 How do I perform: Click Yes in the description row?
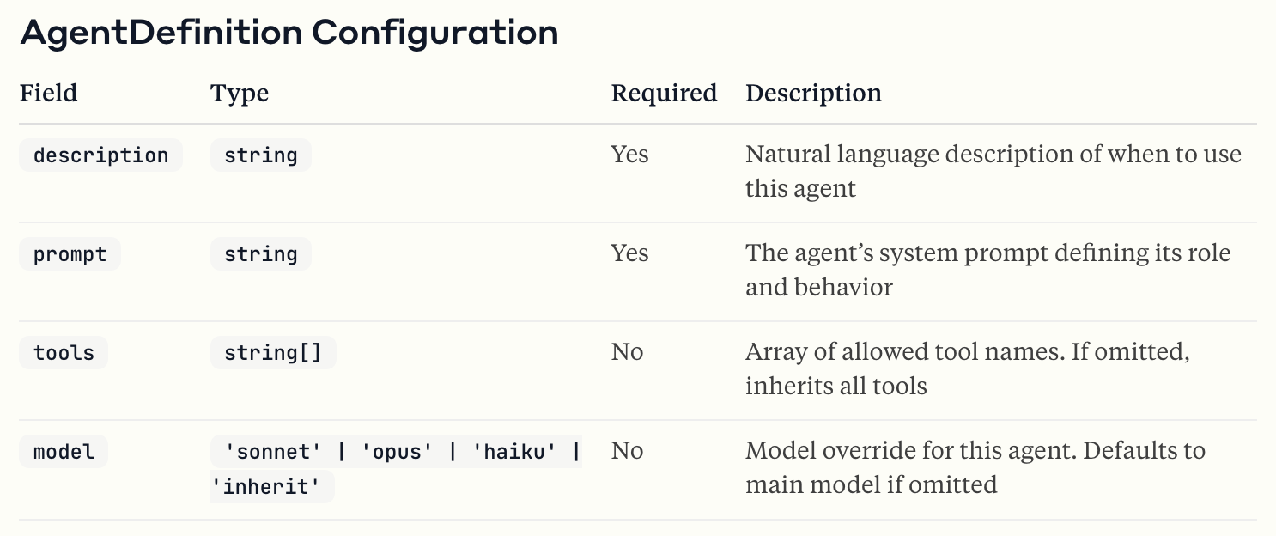point(629,155)
